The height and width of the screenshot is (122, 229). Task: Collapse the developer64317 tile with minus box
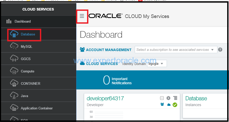pyautogui.click(x=162, y=98)
